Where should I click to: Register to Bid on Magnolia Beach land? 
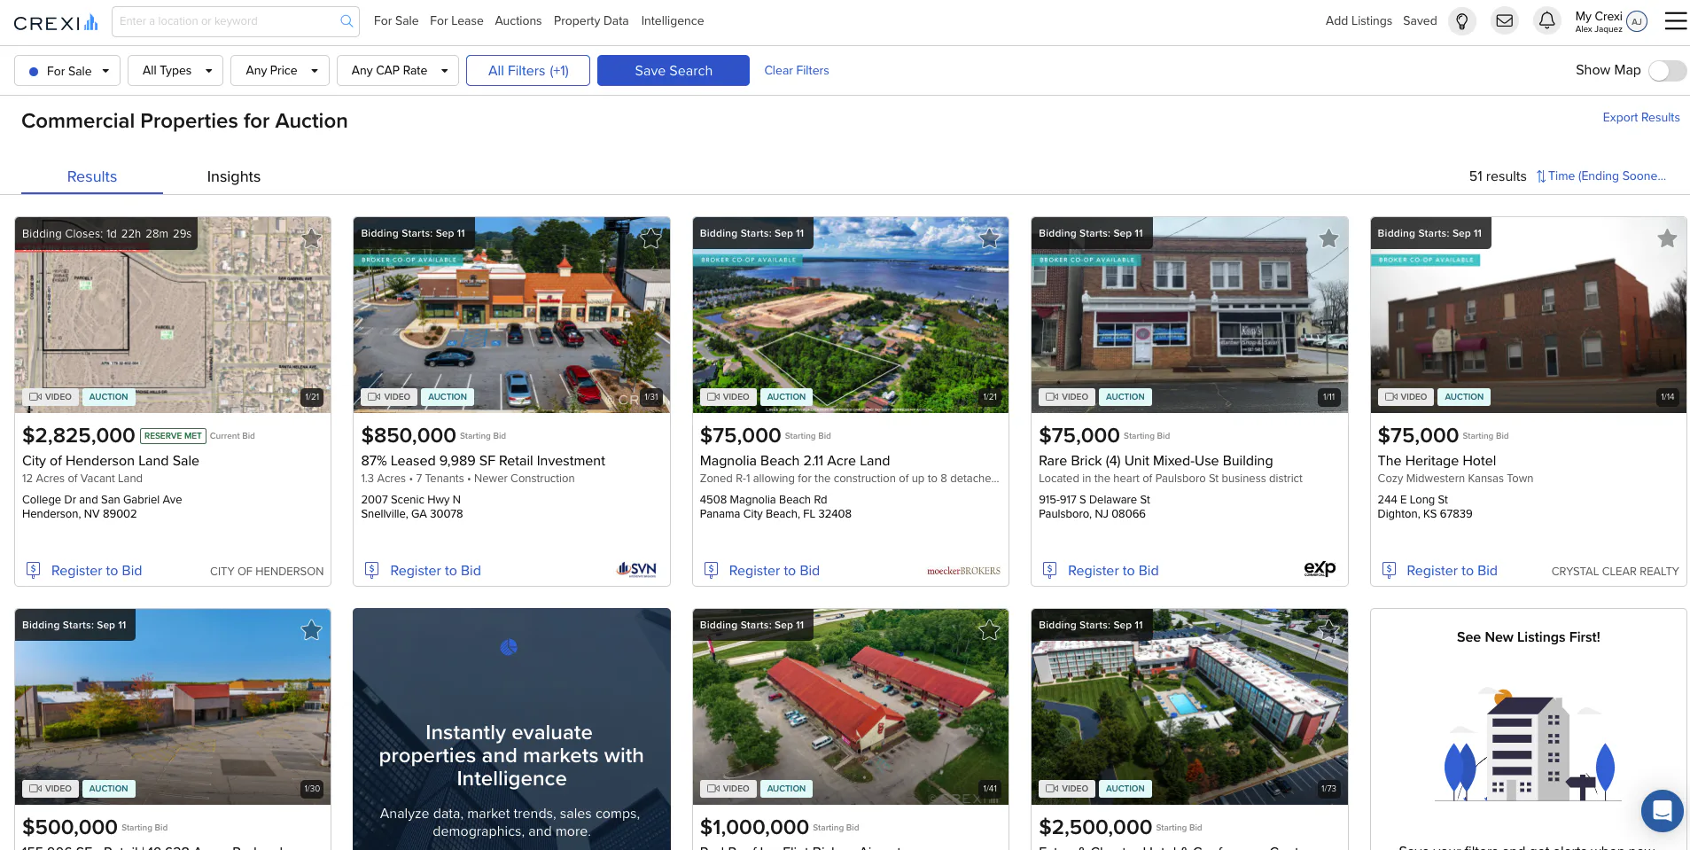pos(775,571)
